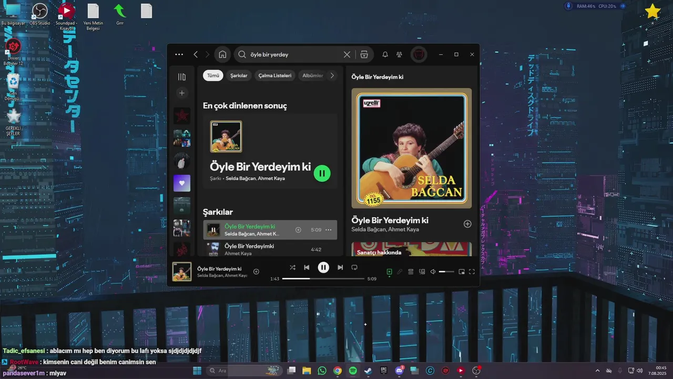Image resolution: width=673 pixels, height=379 pixels.
Task: Open Yeni Metin Belgesi desktop file
Action: (93, 16)
